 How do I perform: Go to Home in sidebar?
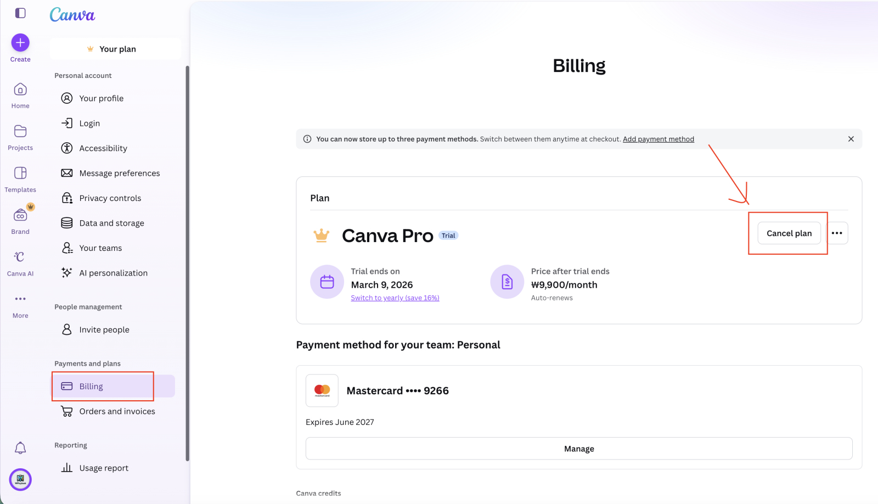[20, 96]
